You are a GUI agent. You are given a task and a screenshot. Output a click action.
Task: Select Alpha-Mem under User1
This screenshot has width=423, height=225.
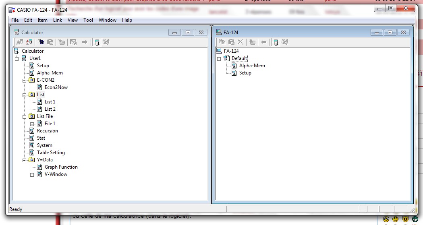[x=50, y=73]
